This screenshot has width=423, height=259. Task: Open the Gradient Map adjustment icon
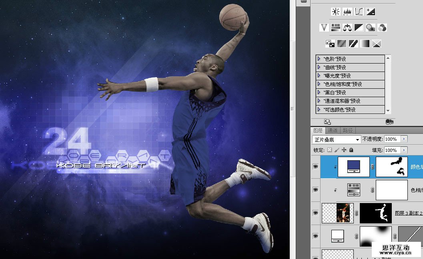(x=365, y=43)
